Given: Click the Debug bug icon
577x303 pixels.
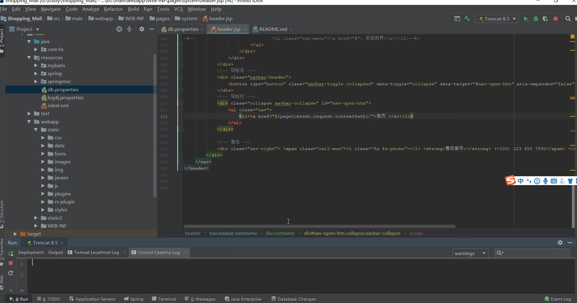Looking at the screenshot, I should [x=535, y=19].
